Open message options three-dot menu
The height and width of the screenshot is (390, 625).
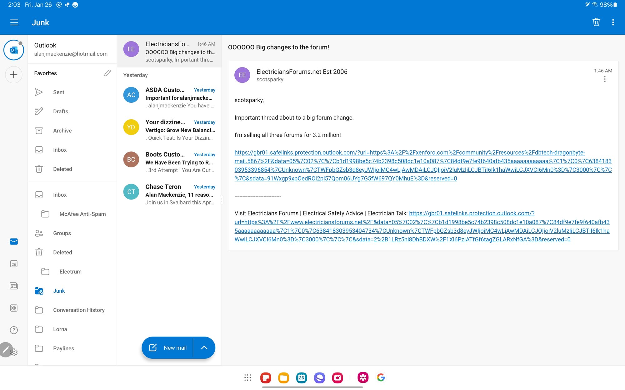click(605, 79)
